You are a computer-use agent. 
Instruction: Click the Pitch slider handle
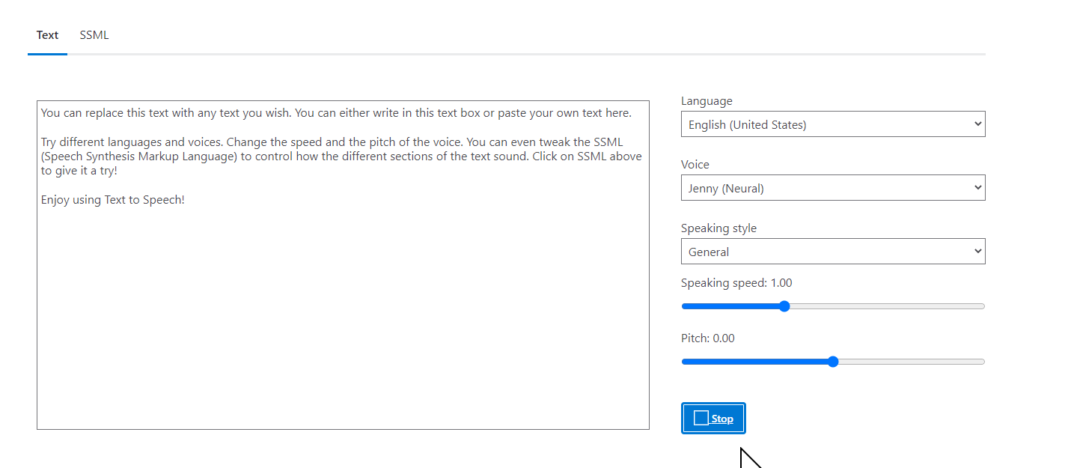tap(833, 362)
